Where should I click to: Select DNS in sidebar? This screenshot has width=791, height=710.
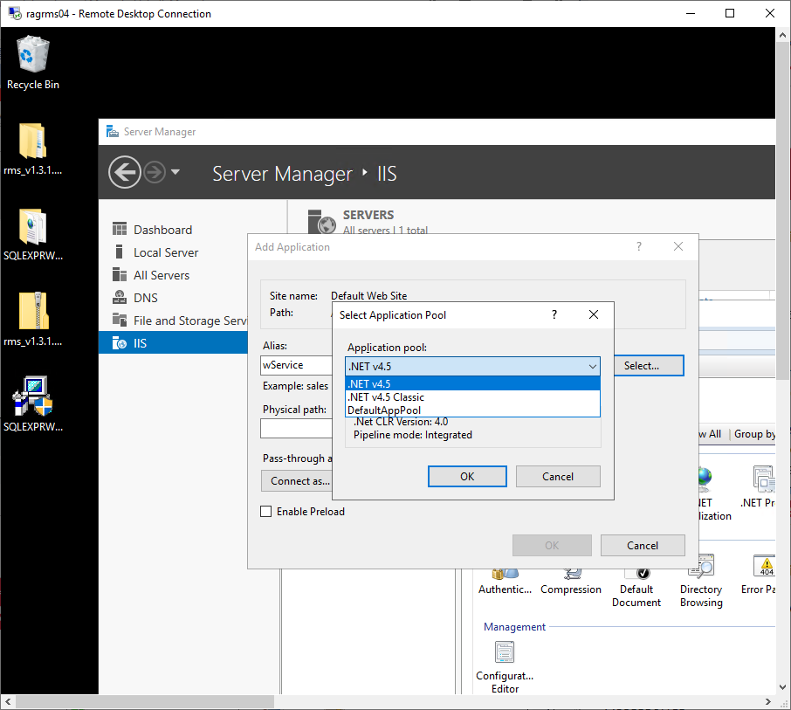tap(145, 298)
